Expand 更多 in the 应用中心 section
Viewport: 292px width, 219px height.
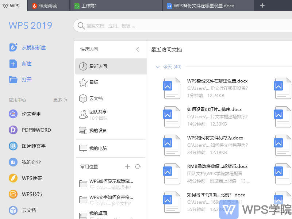60,100
